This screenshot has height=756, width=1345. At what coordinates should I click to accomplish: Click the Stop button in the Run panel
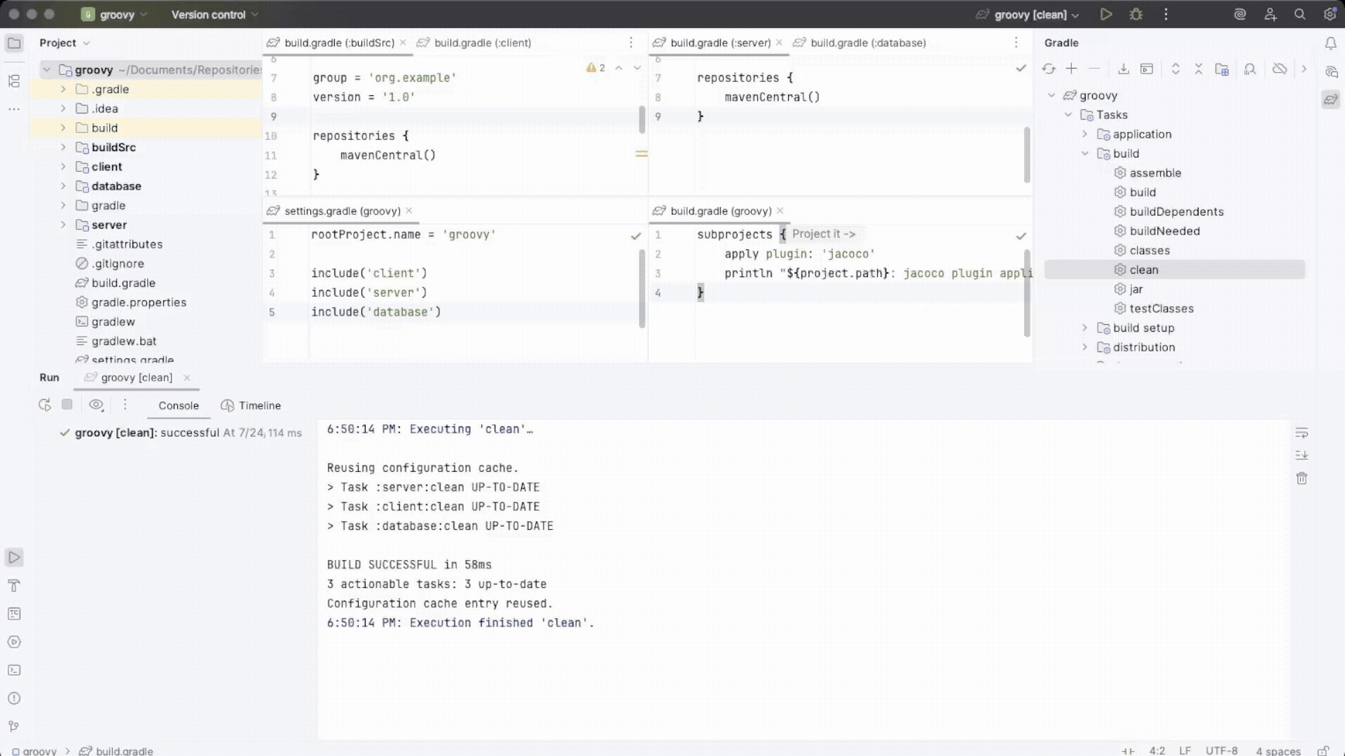point(67,405)
